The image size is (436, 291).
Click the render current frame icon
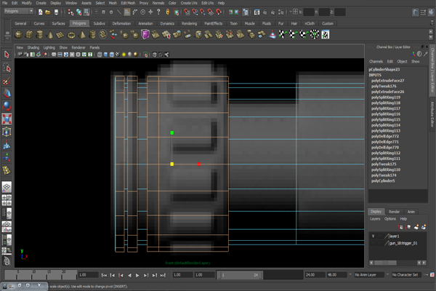point(265,12)
